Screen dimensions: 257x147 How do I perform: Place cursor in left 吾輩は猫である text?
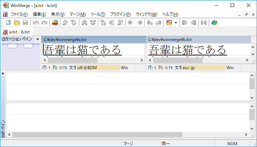click(x=82, y=50)
